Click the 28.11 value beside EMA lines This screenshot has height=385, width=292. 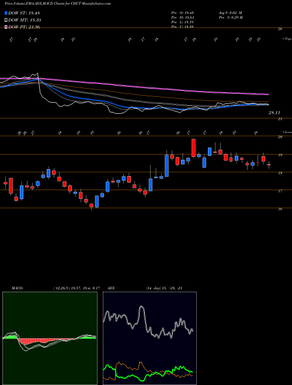tap(274, 113)
